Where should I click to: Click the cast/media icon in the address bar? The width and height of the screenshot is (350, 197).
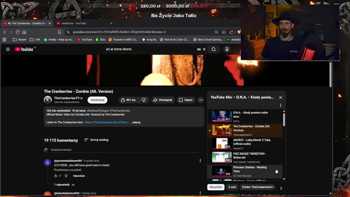224,32
